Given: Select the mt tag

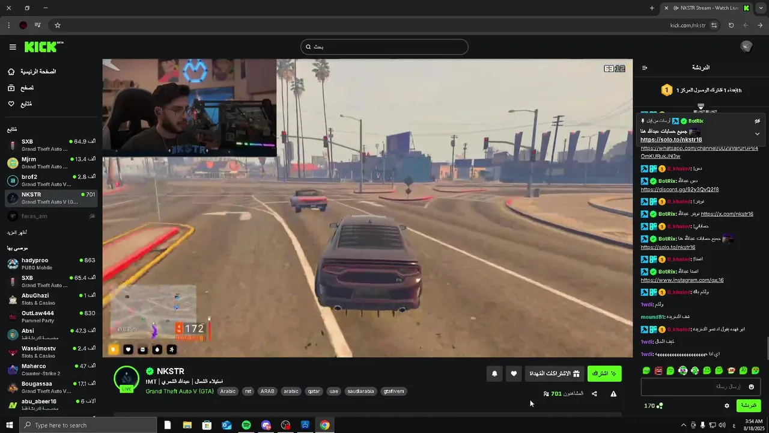Looking at the screenshot, I should [248, 391].
